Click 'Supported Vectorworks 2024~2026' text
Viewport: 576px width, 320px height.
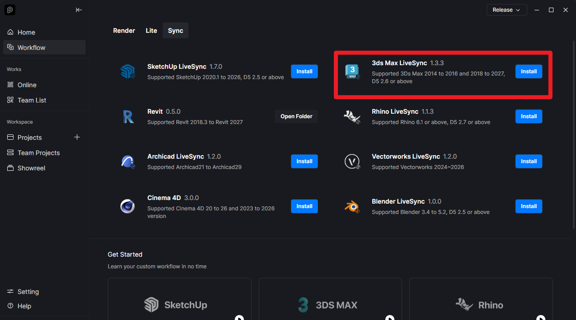[x=418, y=167]
